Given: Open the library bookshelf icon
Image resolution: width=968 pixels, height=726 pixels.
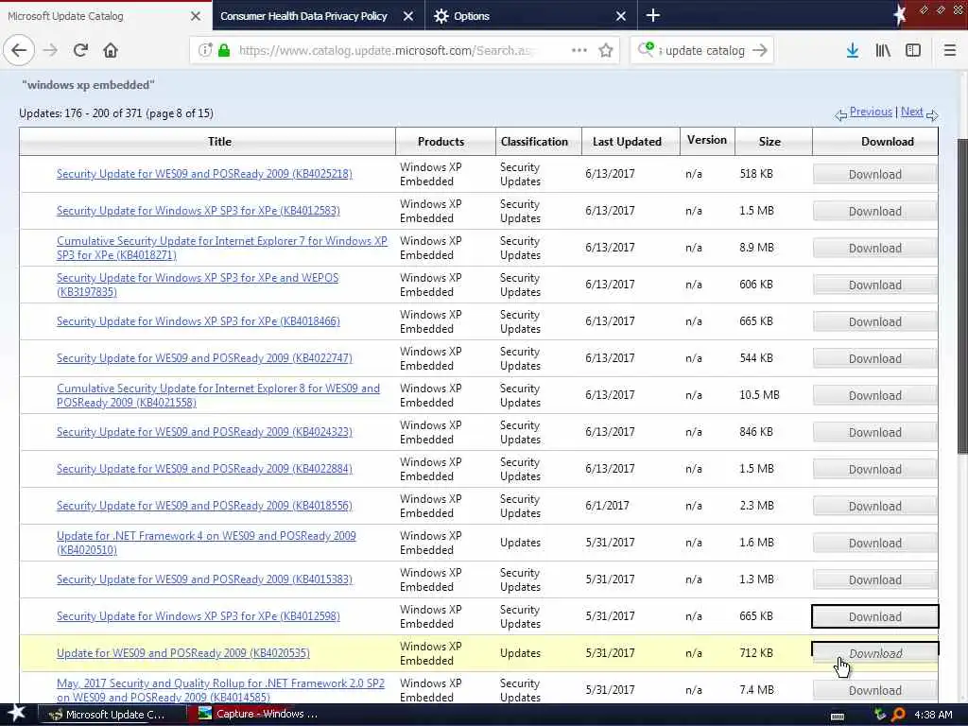Looking at the screenshot, I should [x=883, y=51].
